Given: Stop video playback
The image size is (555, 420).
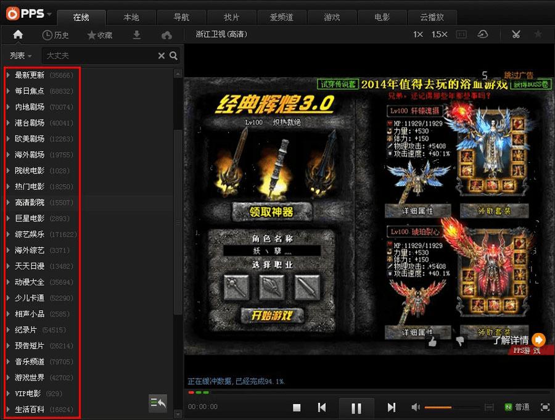Looking at the screenshot, I should tap(297, 408).
